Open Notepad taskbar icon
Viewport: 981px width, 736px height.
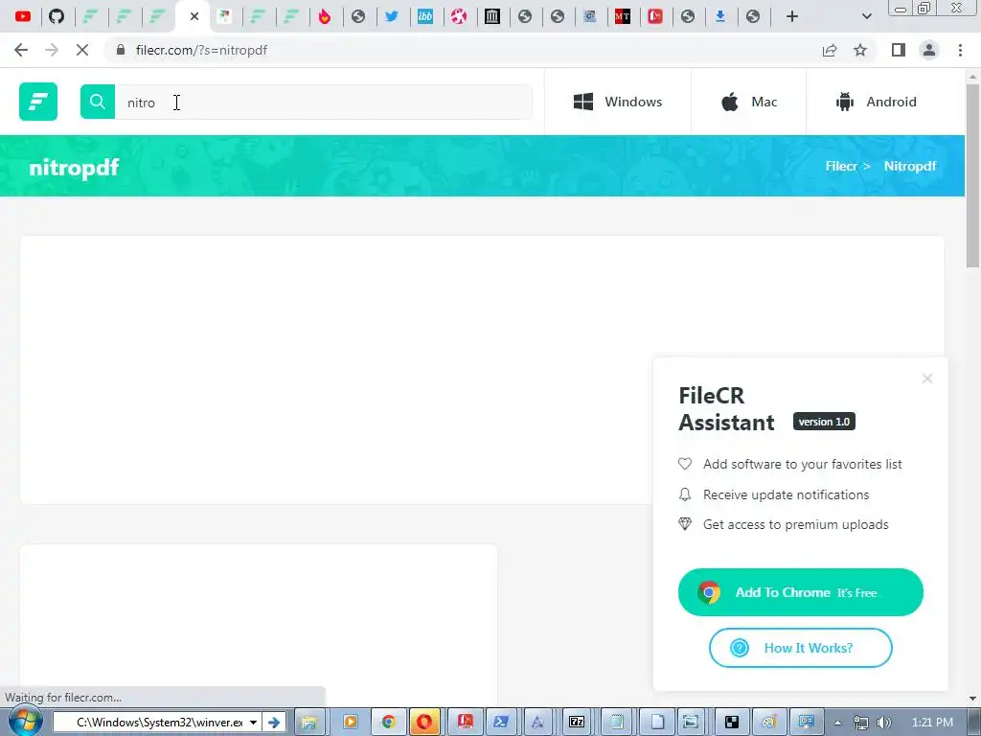617,723
